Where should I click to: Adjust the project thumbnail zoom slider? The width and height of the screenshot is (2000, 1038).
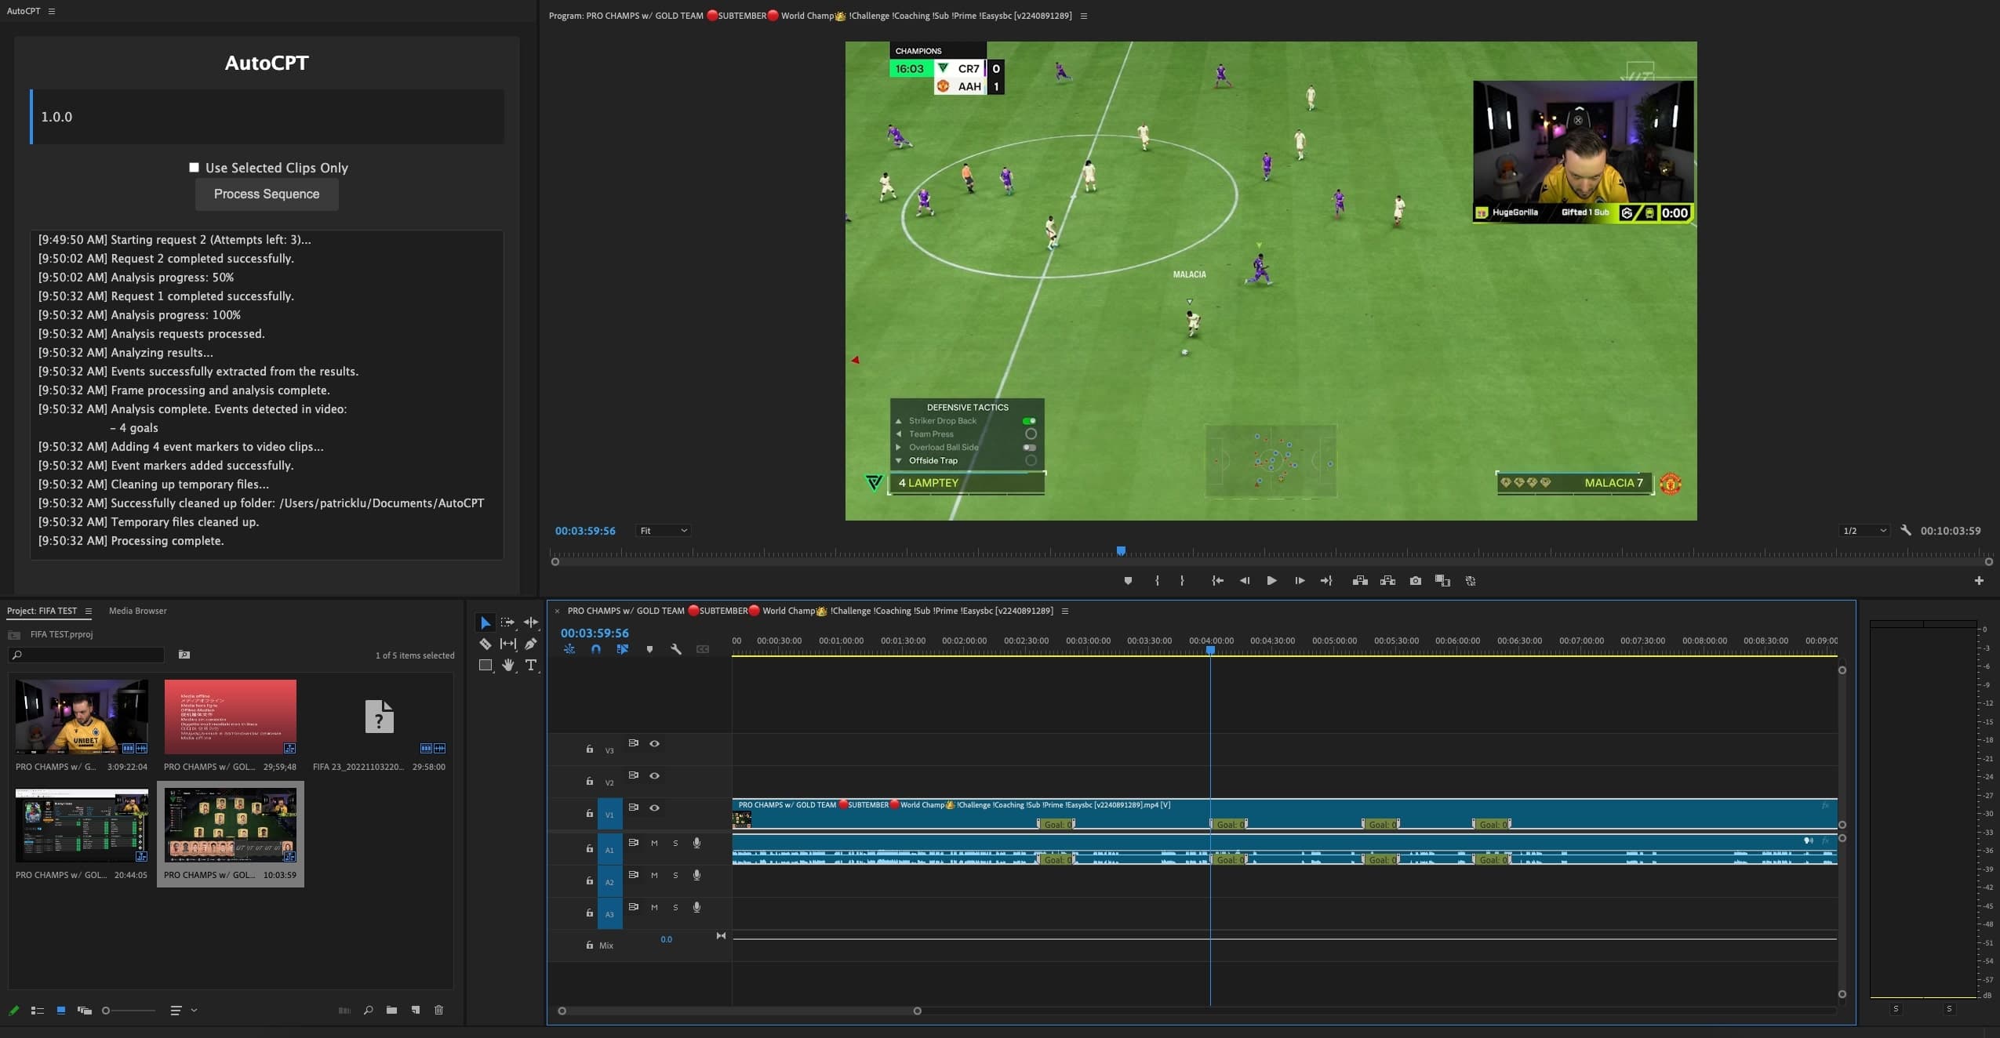click(107, 1011)
